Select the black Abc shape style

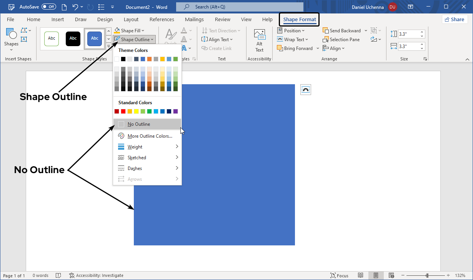[73, 38]
